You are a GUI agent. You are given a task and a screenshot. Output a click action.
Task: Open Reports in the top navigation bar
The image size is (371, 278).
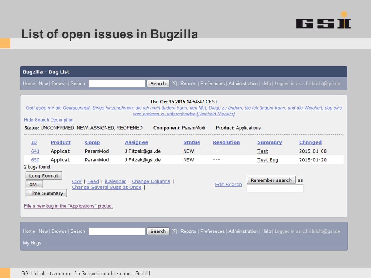188,84
